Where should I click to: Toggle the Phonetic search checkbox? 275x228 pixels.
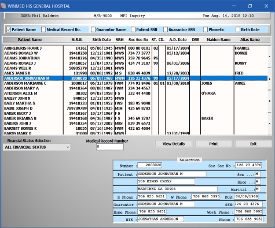(x=206, y=29)
